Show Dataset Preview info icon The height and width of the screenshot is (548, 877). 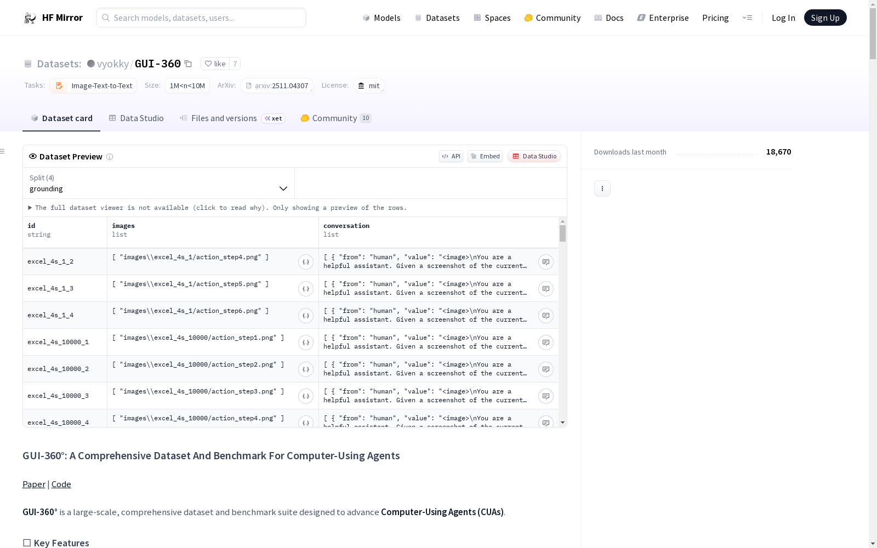110,157
